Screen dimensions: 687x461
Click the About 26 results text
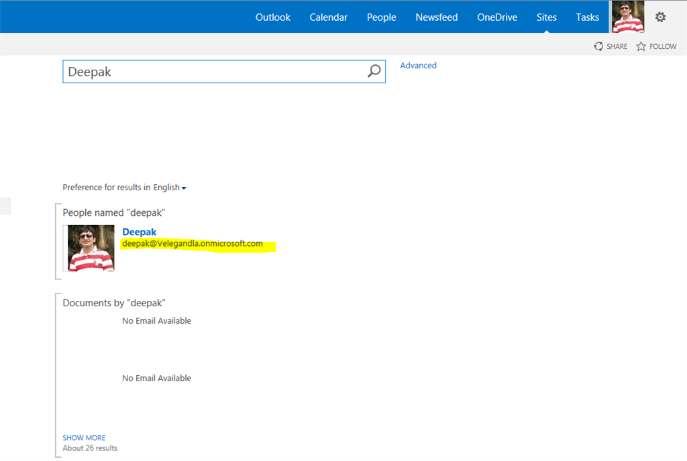pyautogui.click(x=90, y=448)
